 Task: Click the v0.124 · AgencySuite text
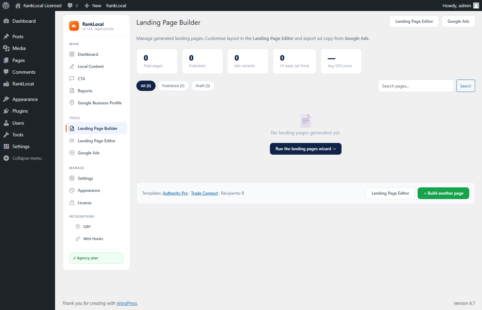click(98, 29)
